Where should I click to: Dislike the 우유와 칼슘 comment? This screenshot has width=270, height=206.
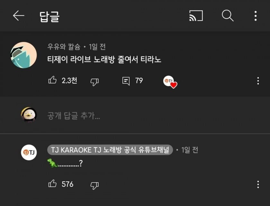click(94, 82)
